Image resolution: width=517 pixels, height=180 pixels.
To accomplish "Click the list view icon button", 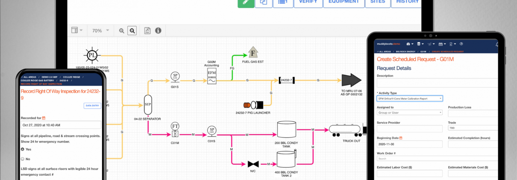I will (x=282, y=2).
